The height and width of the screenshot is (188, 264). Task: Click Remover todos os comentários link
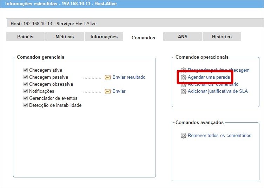pos(219,136)
